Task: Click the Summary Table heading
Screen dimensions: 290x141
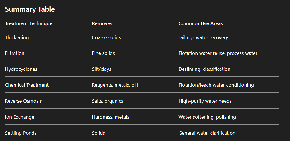Action: pyautogui.click(x=30, y=9)
